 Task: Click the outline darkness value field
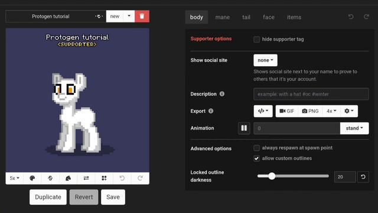[x=345, y=177]
